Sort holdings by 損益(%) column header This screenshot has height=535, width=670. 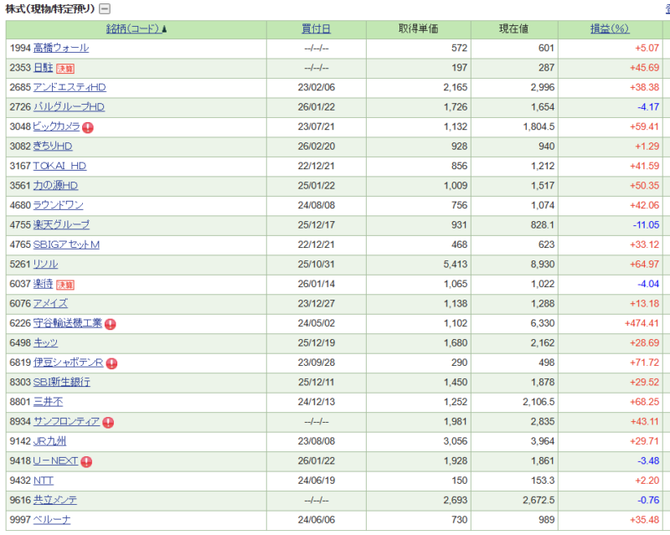click(609, 29)
